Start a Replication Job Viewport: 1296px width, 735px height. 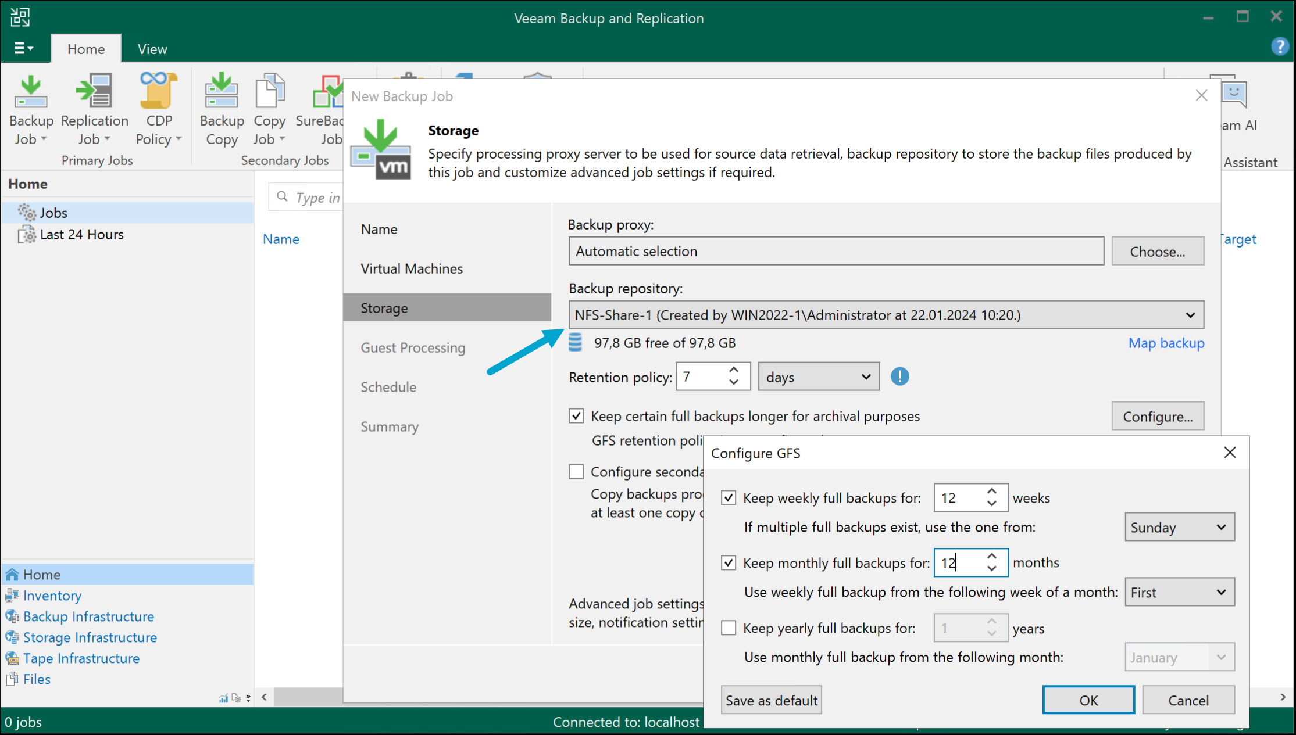point(94,107)
